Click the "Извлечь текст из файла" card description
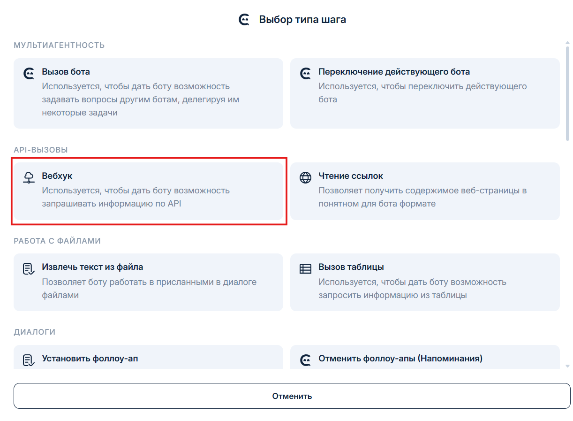Screen dimensions: 573x421 tap(149, 289)
